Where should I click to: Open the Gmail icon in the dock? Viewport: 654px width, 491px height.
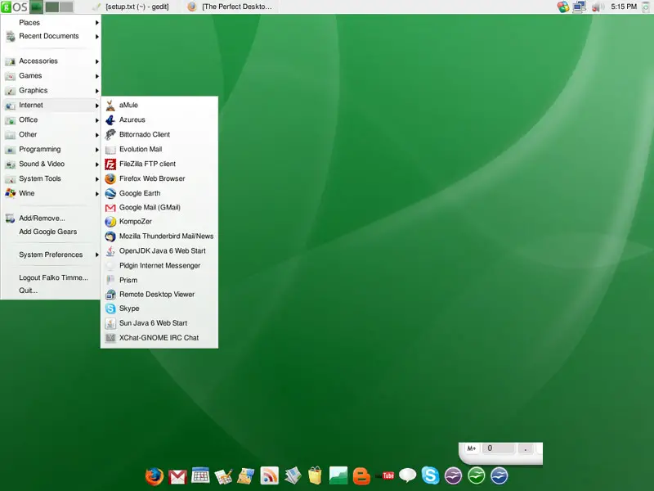pos(177,476)
